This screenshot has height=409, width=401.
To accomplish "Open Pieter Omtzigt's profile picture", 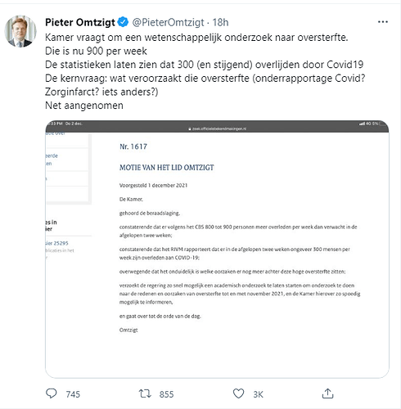I will (20, 31).
